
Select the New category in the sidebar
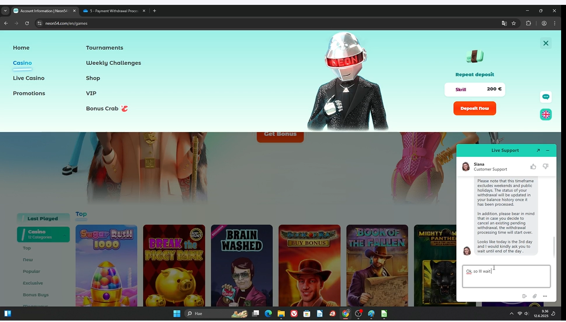pyautogui.click(x=28, y=260)
